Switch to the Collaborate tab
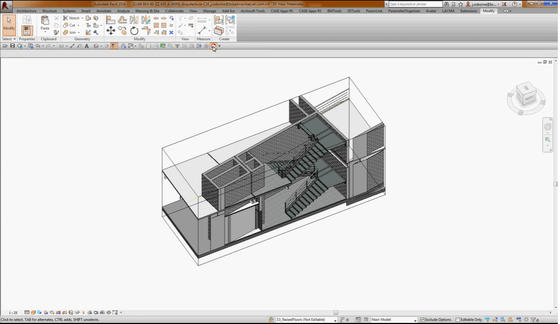Viewport: 560px width, 324px height. 174,11
